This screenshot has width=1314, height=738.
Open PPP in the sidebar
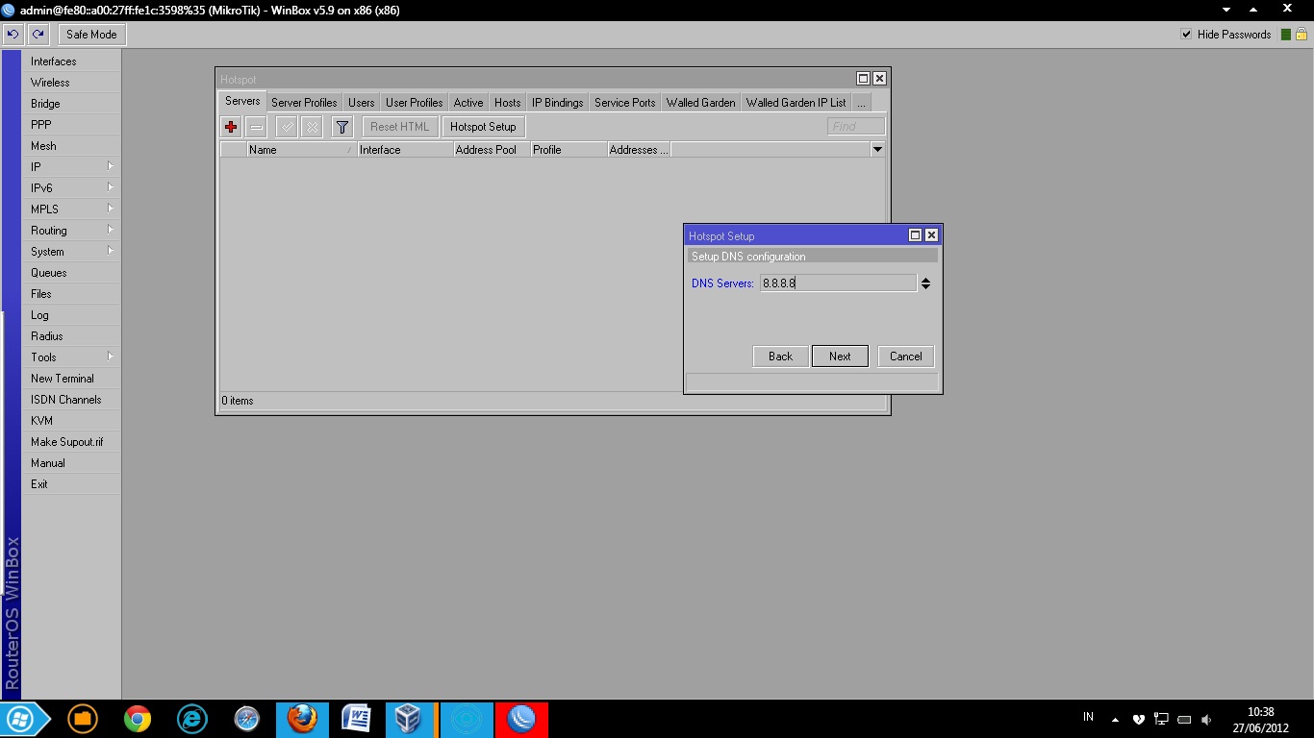click(72, 125)
